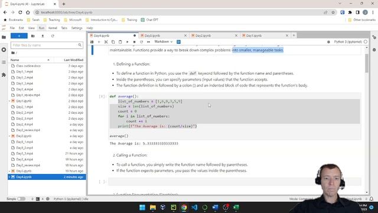Select highlighted Day4.ipynb file row

[x=47, y=177]
